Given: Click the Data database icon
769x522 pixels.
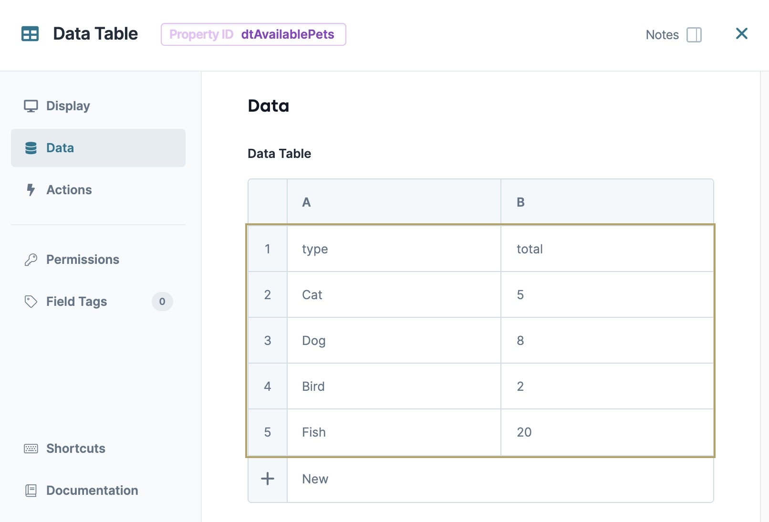Looking at the screenshot, I should (x=31, y=148).
